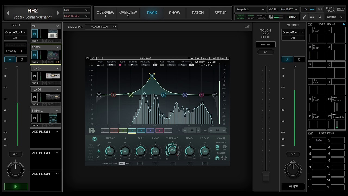Open the Snapshots dropdown
Viewport: 348px width, 196px height.
(250, 9)
